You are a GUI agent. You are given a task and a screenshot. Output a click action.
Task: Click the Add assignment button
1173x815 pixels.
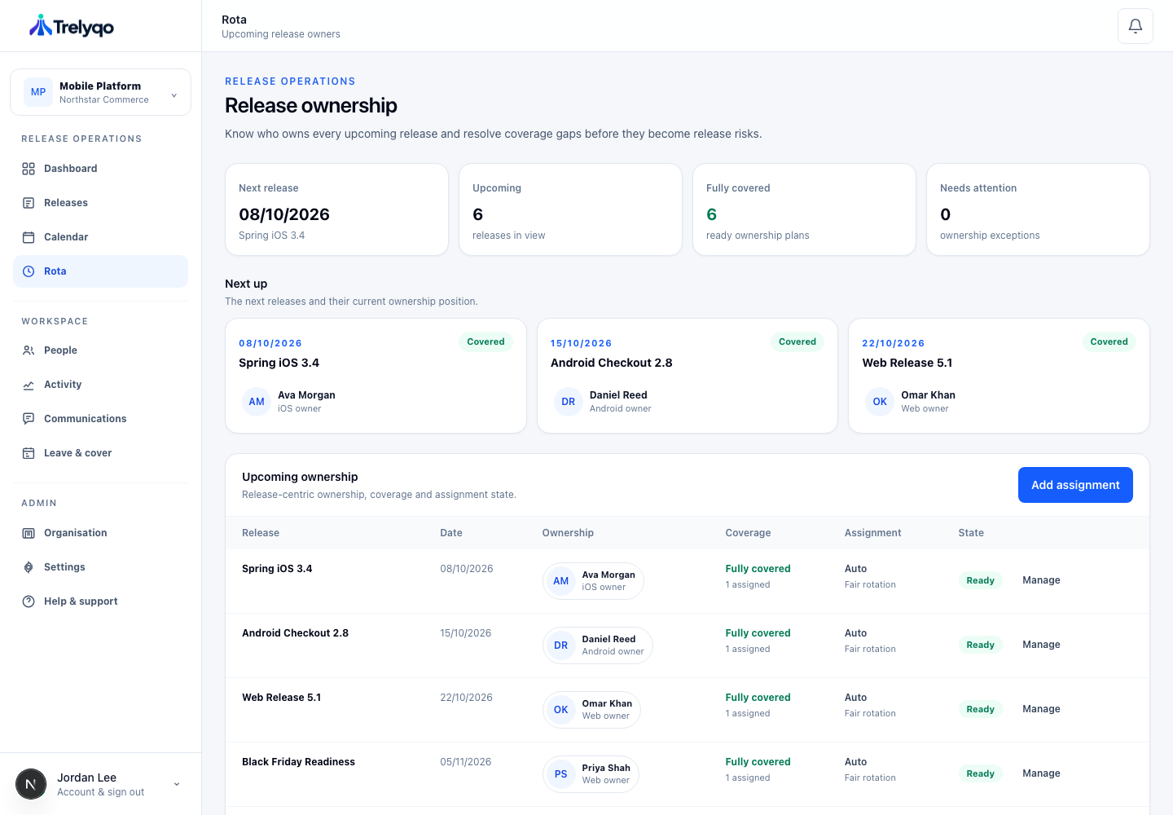[x=1075, y=485]
